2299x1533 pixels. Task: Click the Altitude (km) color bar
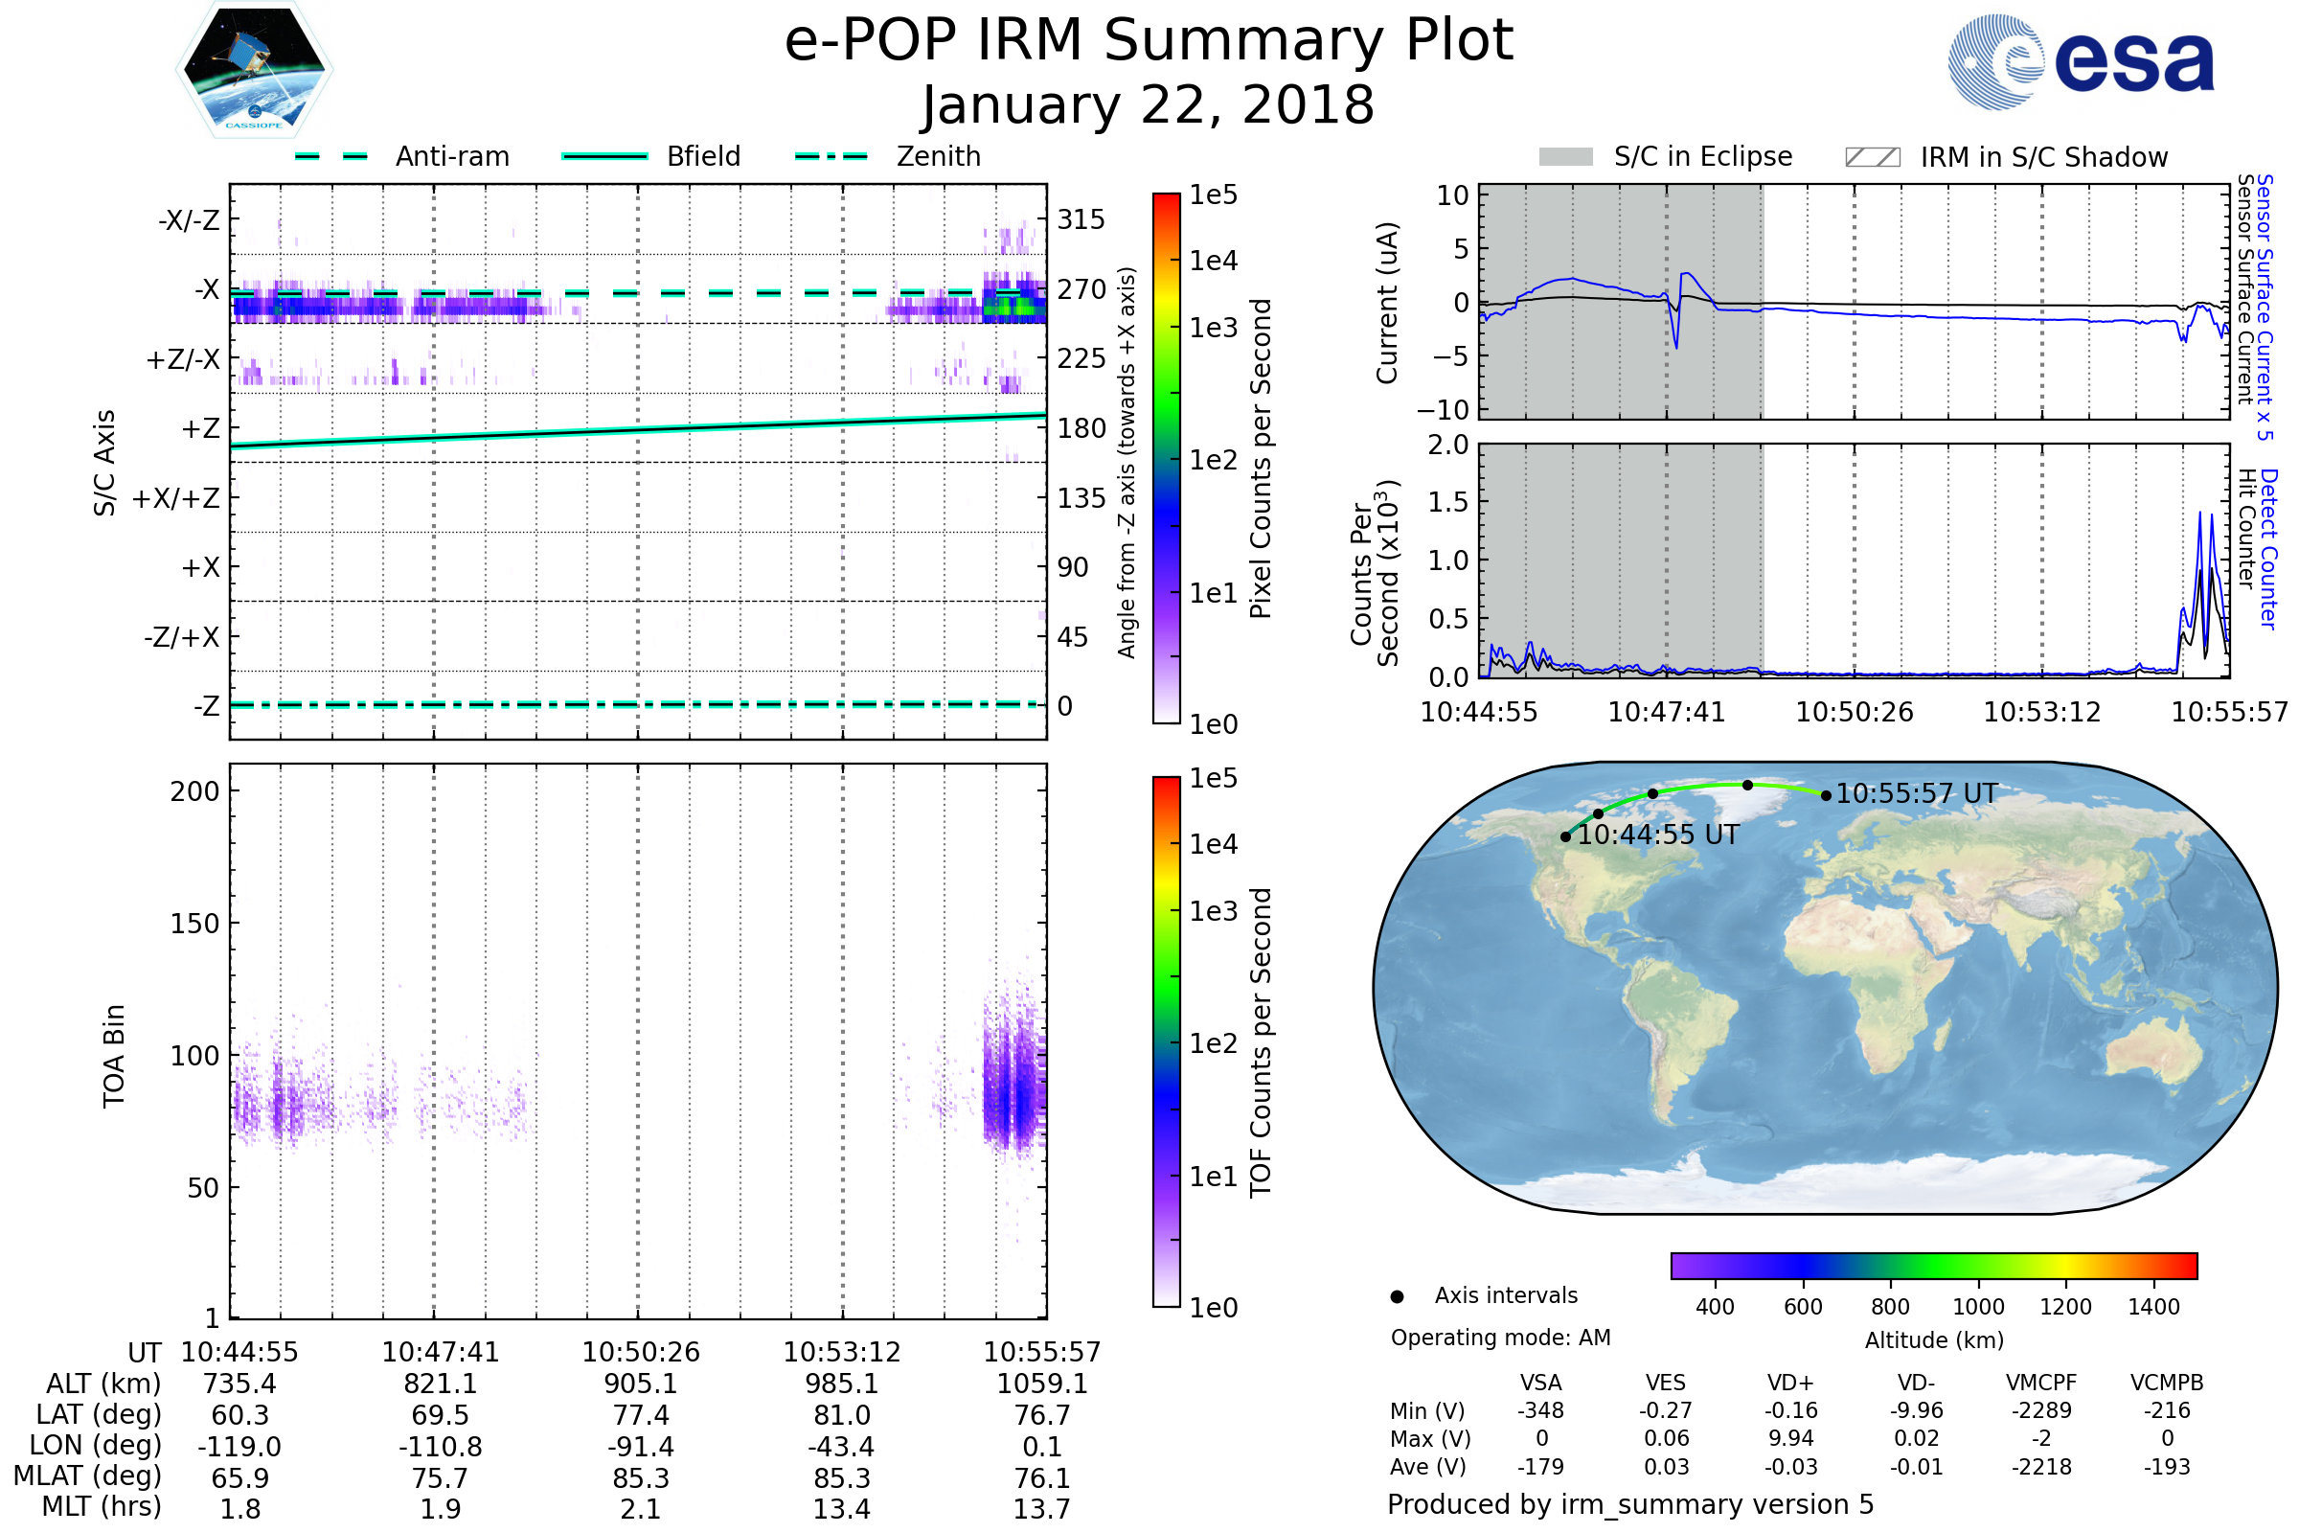[1934, 1266]
